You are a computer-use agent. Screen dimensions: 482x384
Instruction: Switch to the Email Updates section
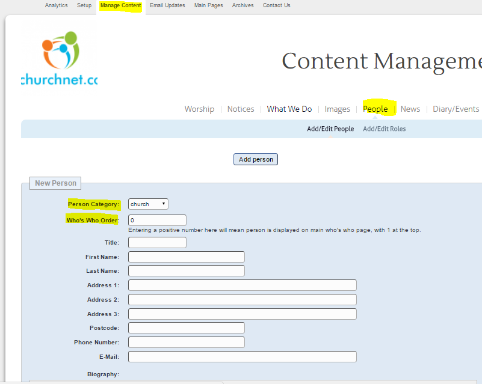[x=167, y=5]
